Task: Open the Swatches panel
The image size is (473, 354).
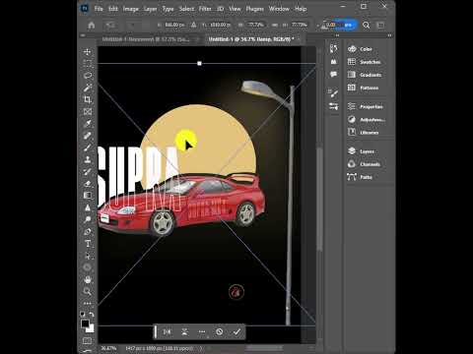Action: 365,62
